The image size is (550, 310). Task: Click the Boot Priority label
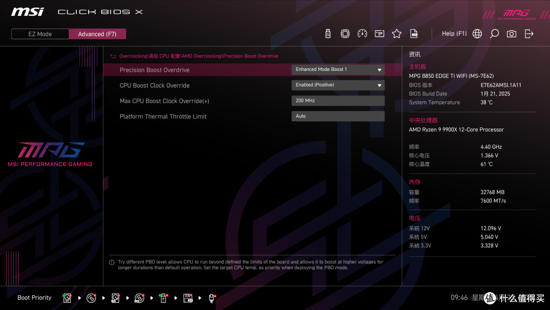point(35,298)
